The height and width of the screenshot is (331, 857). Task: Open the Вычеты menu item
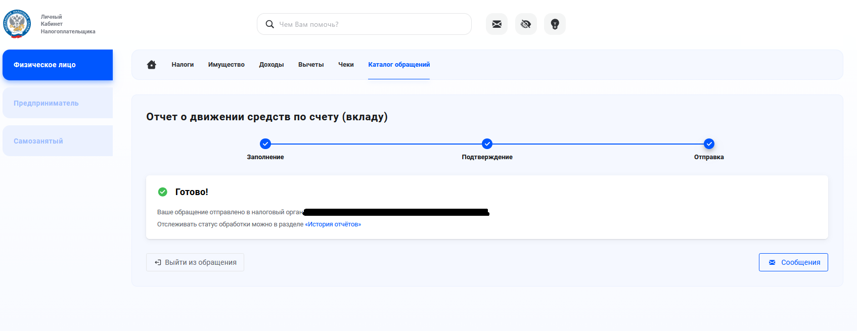point(311,65)
